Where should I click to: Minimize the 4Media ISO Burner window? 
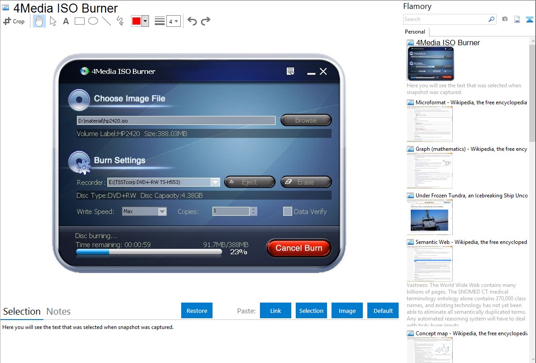point(311,73)
